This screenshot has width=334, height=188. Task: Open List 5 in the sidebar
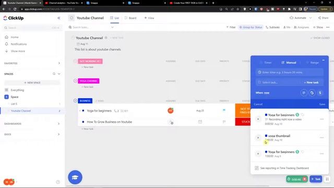[14, 104]
